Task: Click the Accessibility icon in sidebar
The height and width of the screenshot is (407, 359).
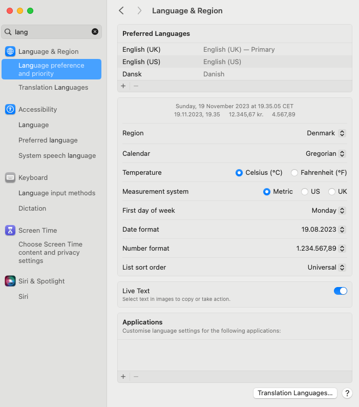Action: tap(10, 109)
